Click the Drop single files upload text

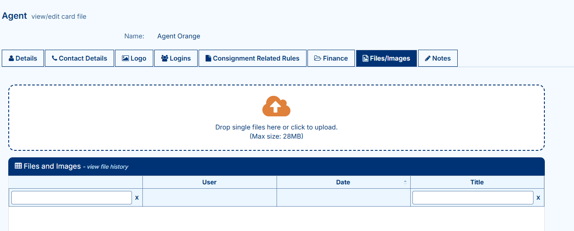coord(276,127)
